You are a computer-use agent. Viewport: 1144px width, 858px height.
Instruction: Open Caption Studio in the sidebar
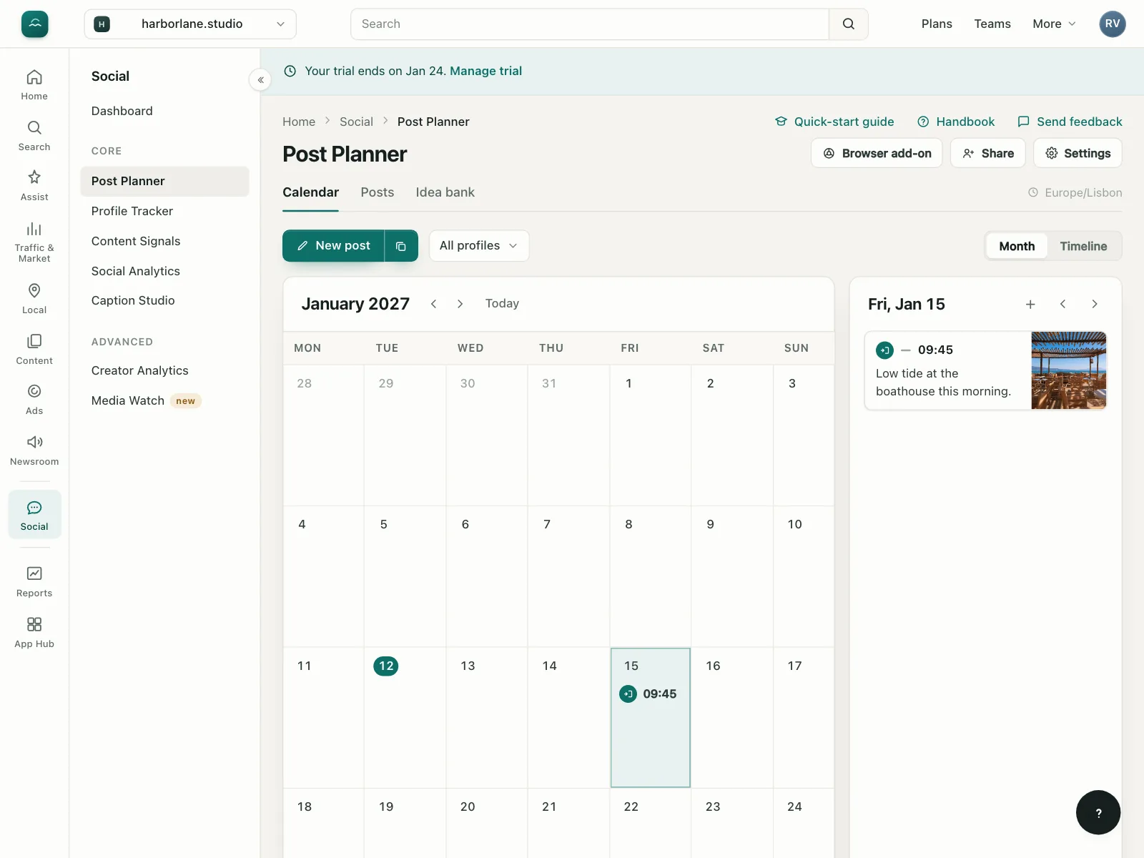[164, 301]
